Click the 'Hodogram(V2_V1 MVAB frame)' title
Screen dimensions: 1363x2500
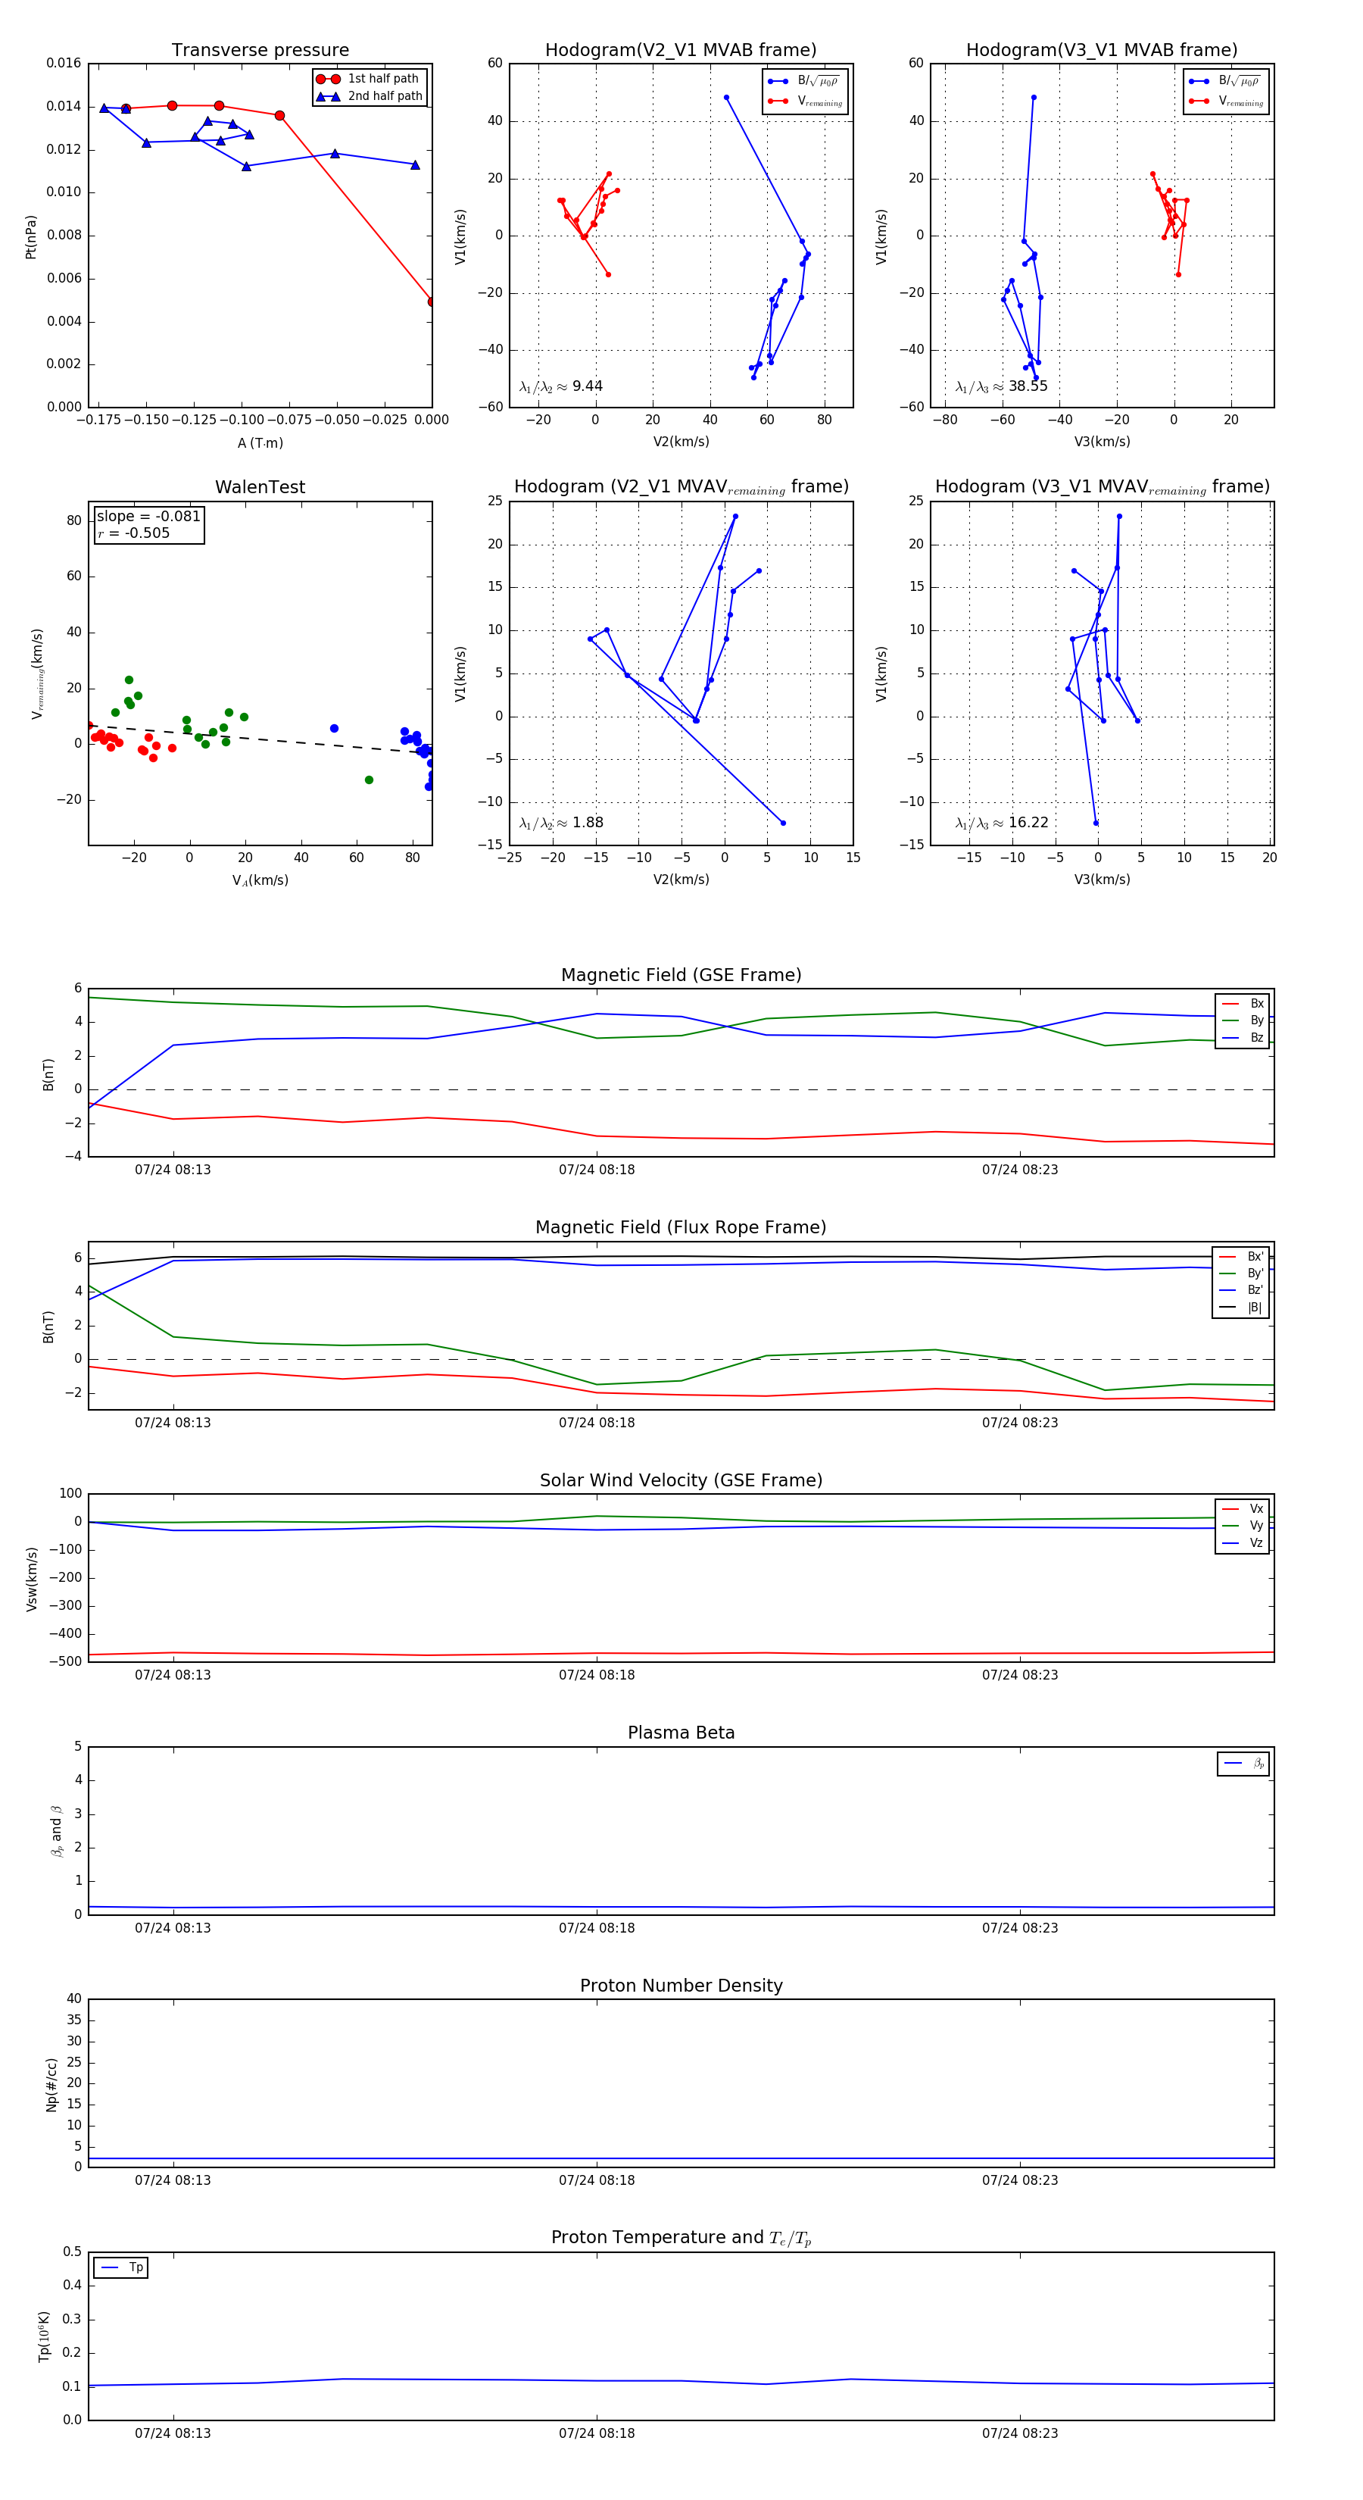click(x=681, y=51)
